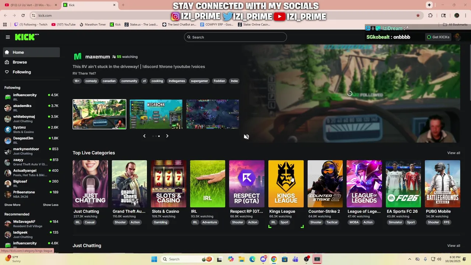Select Browse in the sidebar
Image resolution: width=471 pixels, height=265 pixels.
32,62
